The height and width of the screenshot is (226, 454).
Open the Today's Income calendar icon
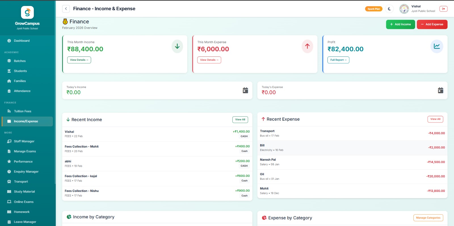245,90
